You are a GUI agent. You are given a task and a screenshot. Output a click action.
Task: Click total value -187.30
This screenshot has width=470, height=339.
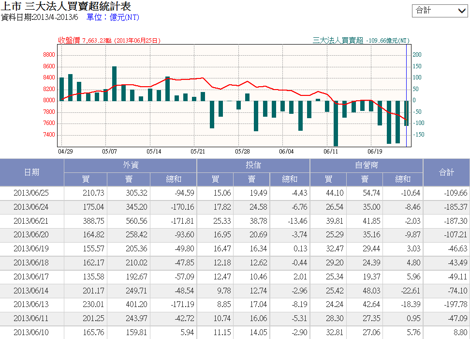pos(455,221)
